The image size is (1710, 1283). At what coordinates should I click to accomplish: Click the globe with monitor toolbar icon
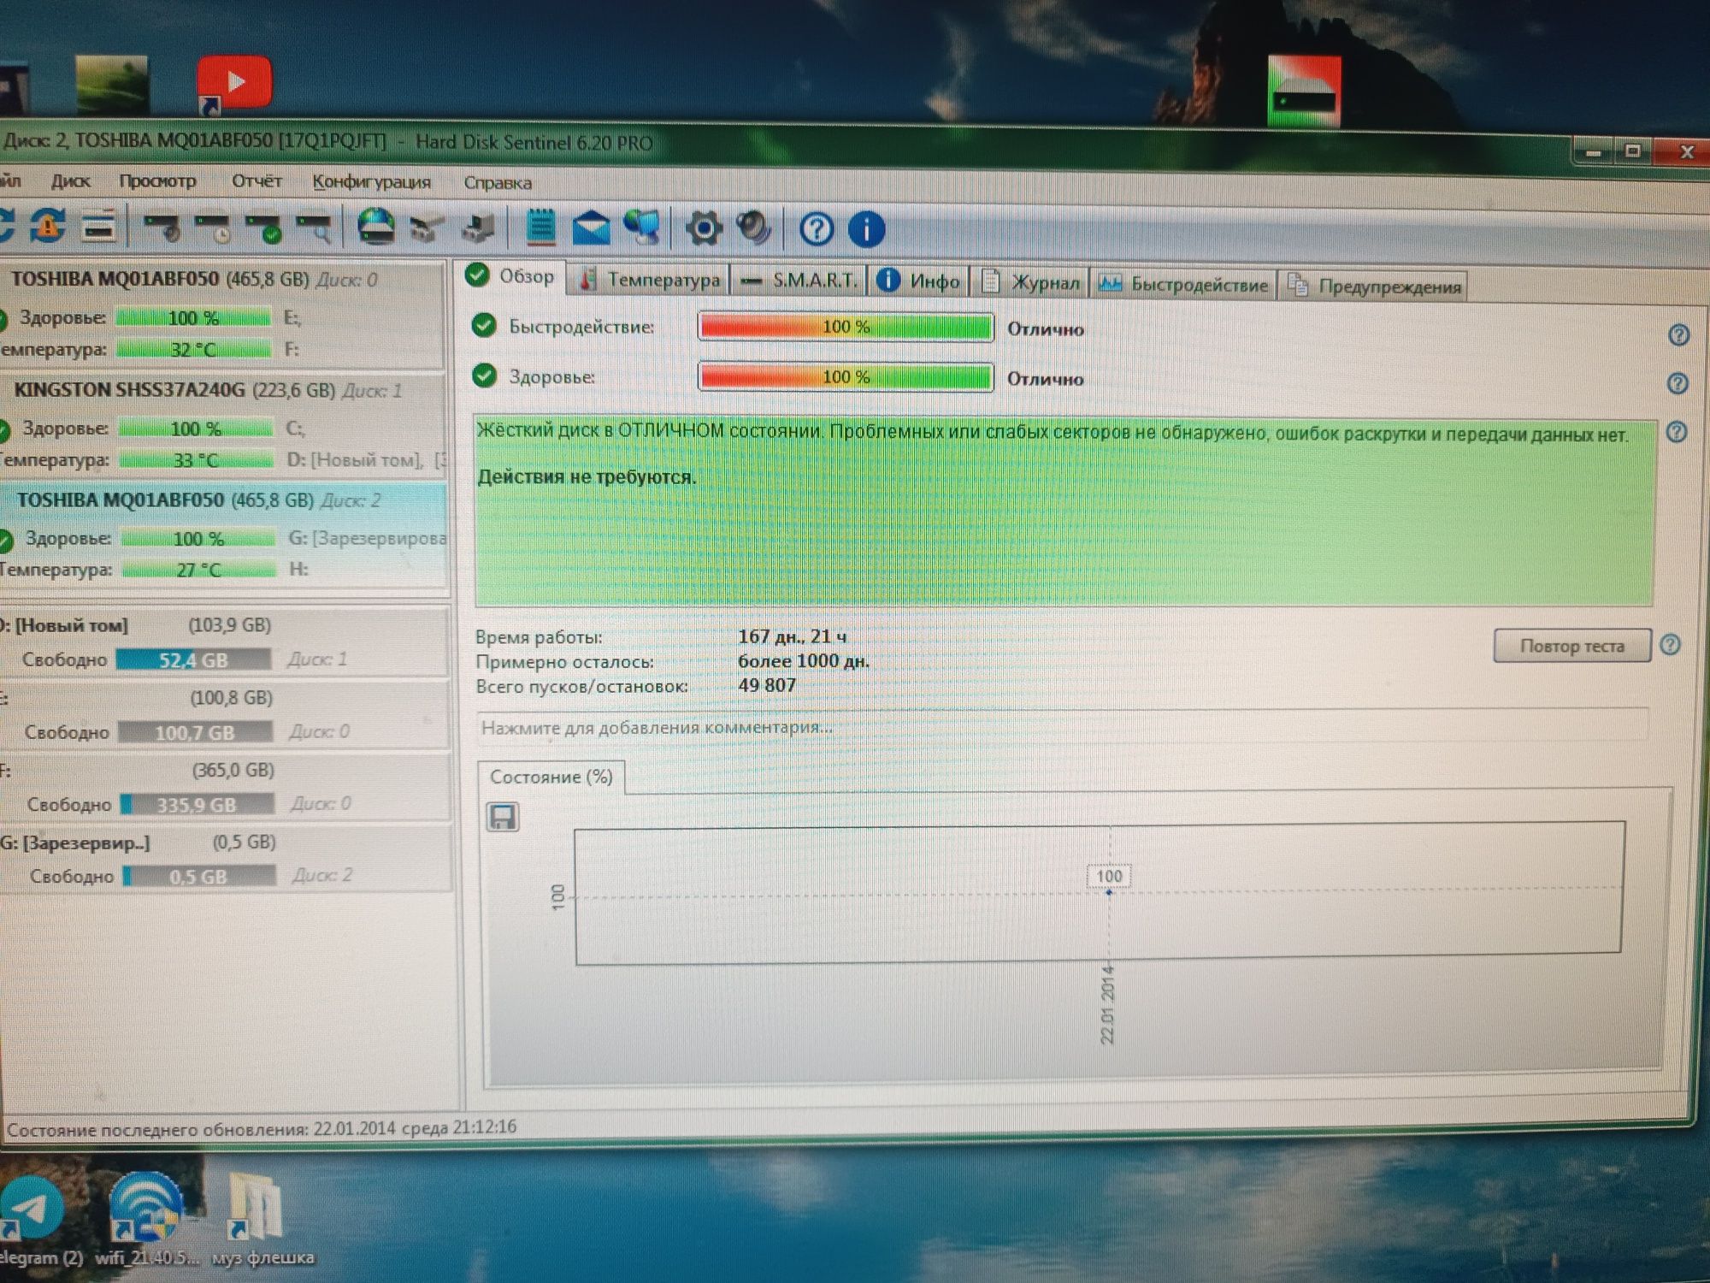[642, 228]
